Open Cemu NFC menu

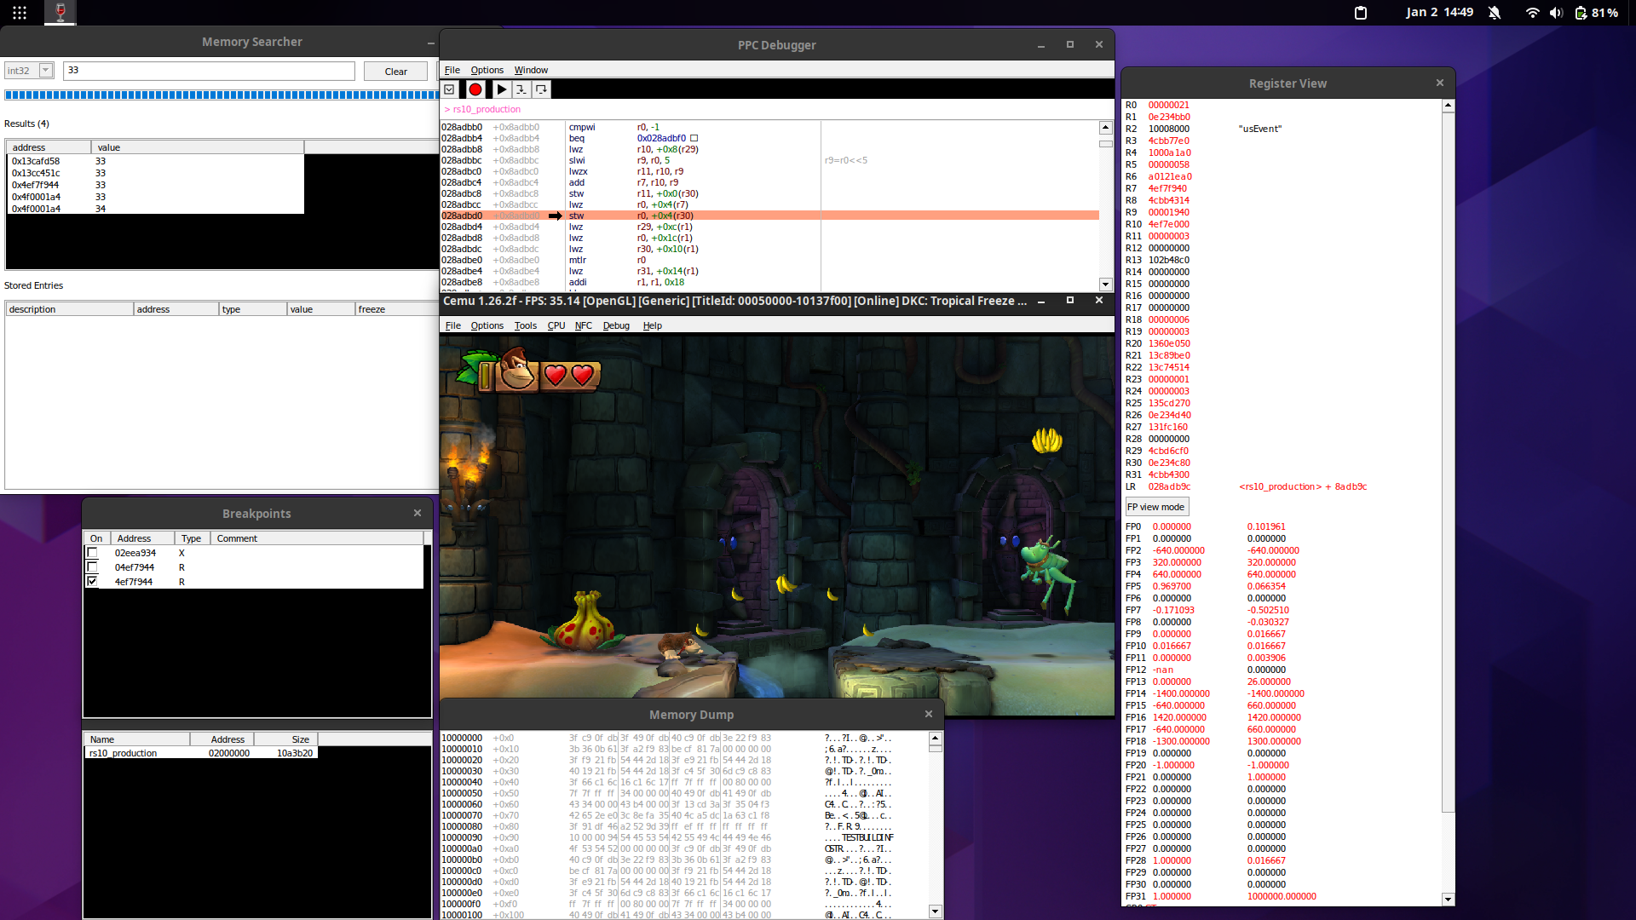click(584, 325)
